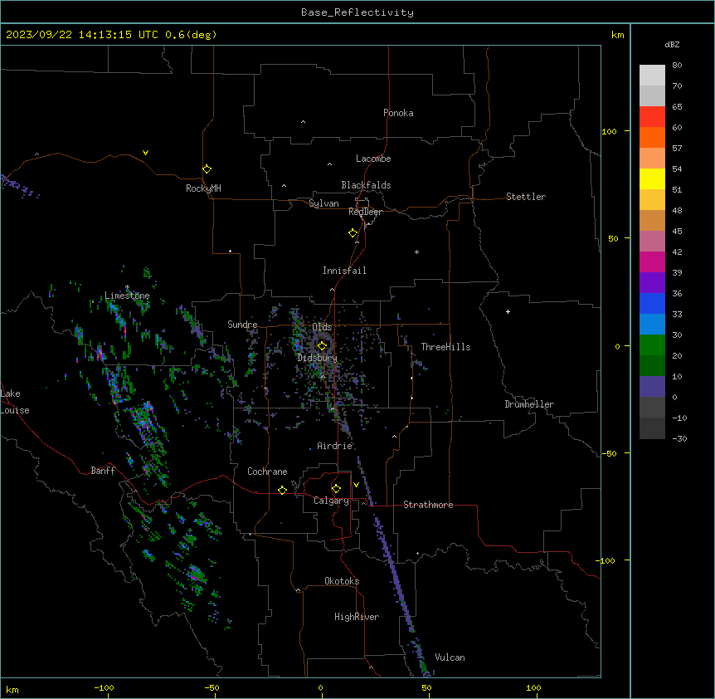715x699 pixels.
Task: Click the white plus marker north of Drumheller
Action: (508, 311)
